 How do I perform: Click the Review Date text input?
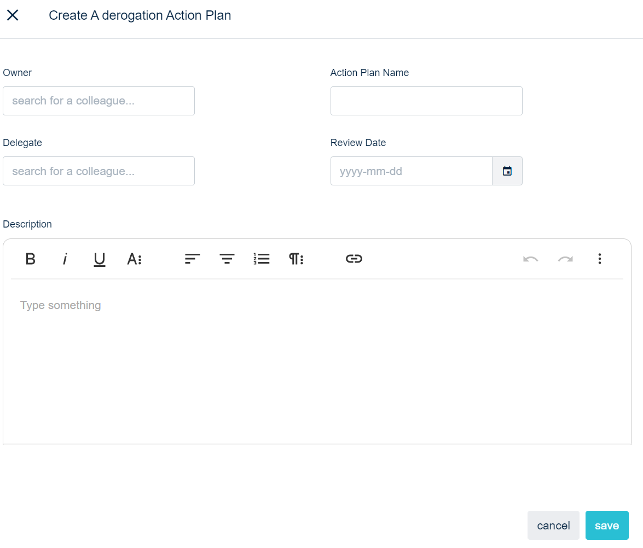point(411,171)
